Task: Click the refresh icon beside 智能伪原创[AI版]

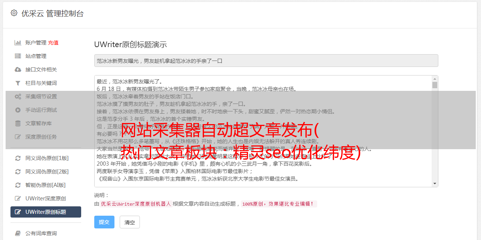Action: [18, 185]
